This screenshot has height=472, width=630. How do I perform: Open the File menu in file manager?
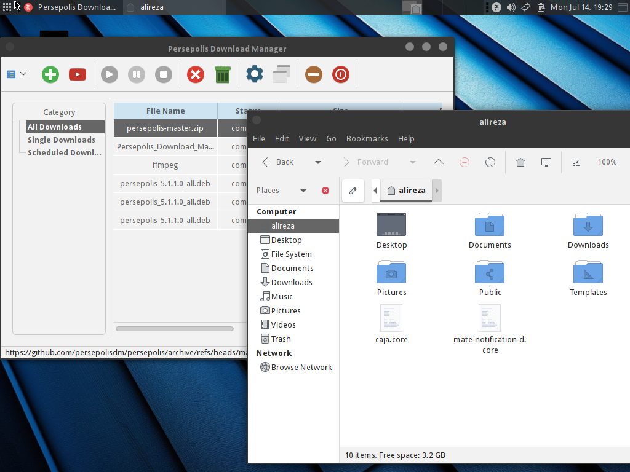[x=259, y=138]
